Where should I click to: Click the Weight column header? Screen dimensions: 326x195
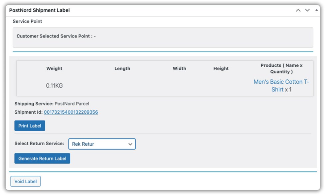(x=54, y=68)
